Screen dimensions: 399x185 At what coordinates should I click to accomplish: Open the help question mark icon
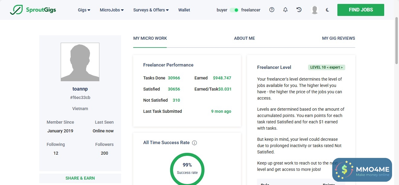(272, 10)
